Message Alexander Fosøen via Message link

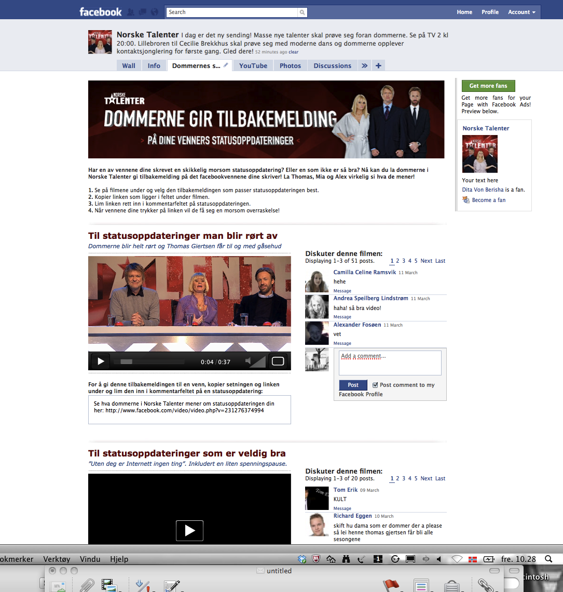[x=342, y=343]
